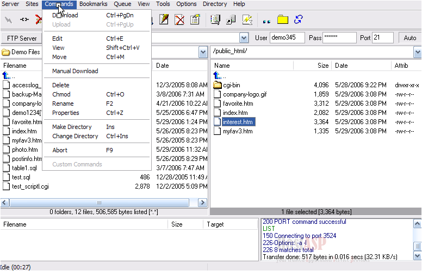The width and height of the screenshot is (422, 271).
Task: Click the User input field
Action: (x=287, y=37)
